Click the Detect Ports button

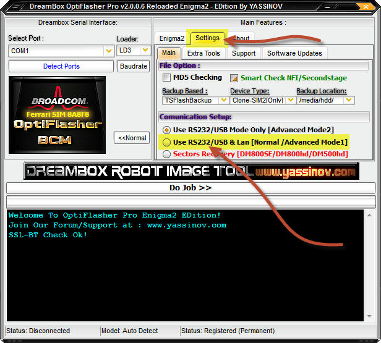61,66
